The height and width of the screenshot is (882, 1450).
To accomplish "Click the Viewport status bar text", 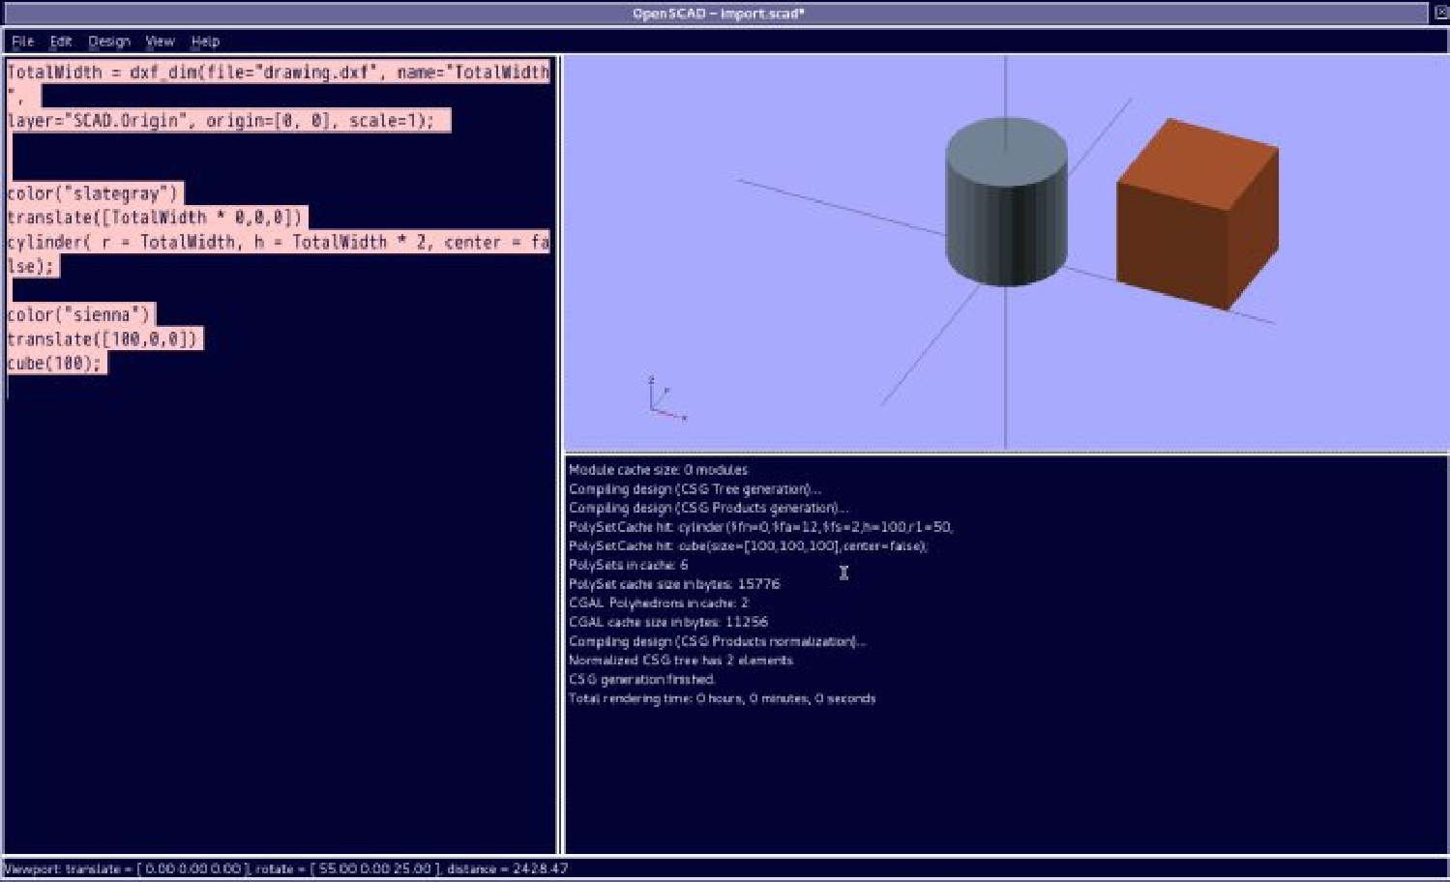I will click(286, 868).
